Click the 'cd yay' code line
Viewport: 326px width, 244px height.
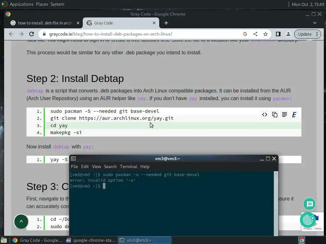click(59, 125)
